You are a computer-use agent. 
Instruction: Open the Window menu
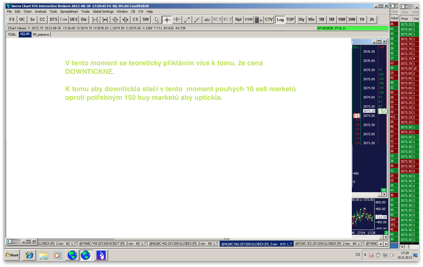tap(122, 12)
